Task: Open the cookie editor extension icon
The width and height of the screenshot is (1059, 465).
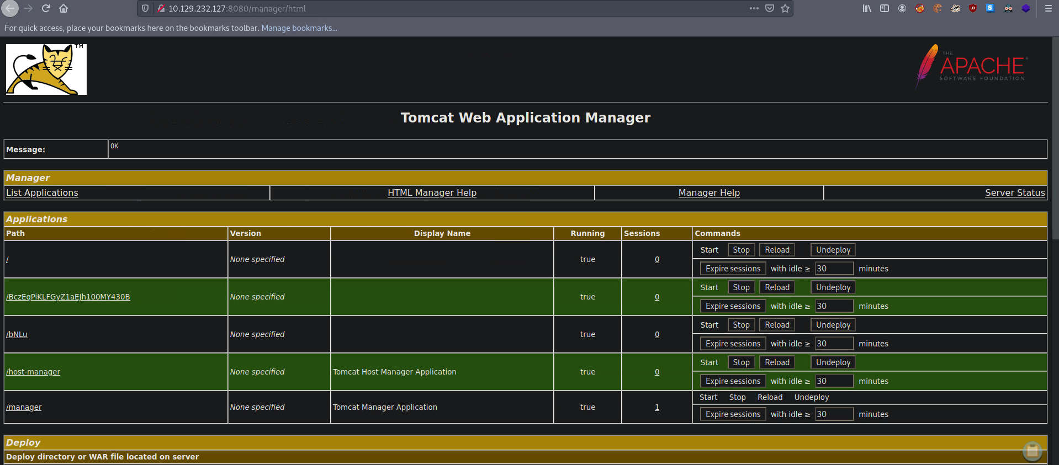Action: [938, 8]
